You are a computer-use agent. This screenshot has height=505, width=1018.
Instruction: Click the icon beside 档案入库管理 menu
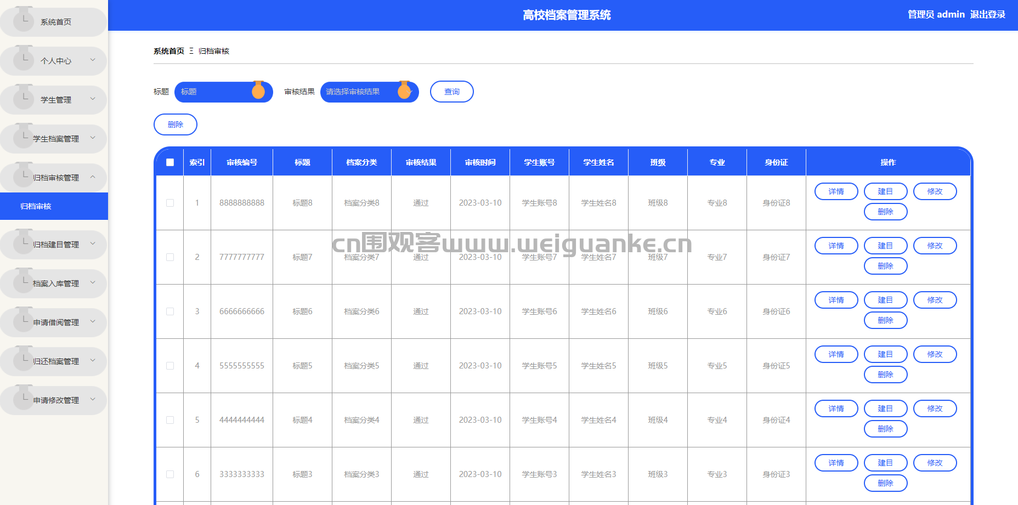(24, 281)
